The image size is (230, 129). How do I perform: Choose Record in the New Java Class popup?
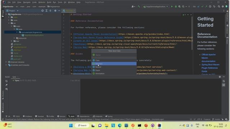click(114, 67)
